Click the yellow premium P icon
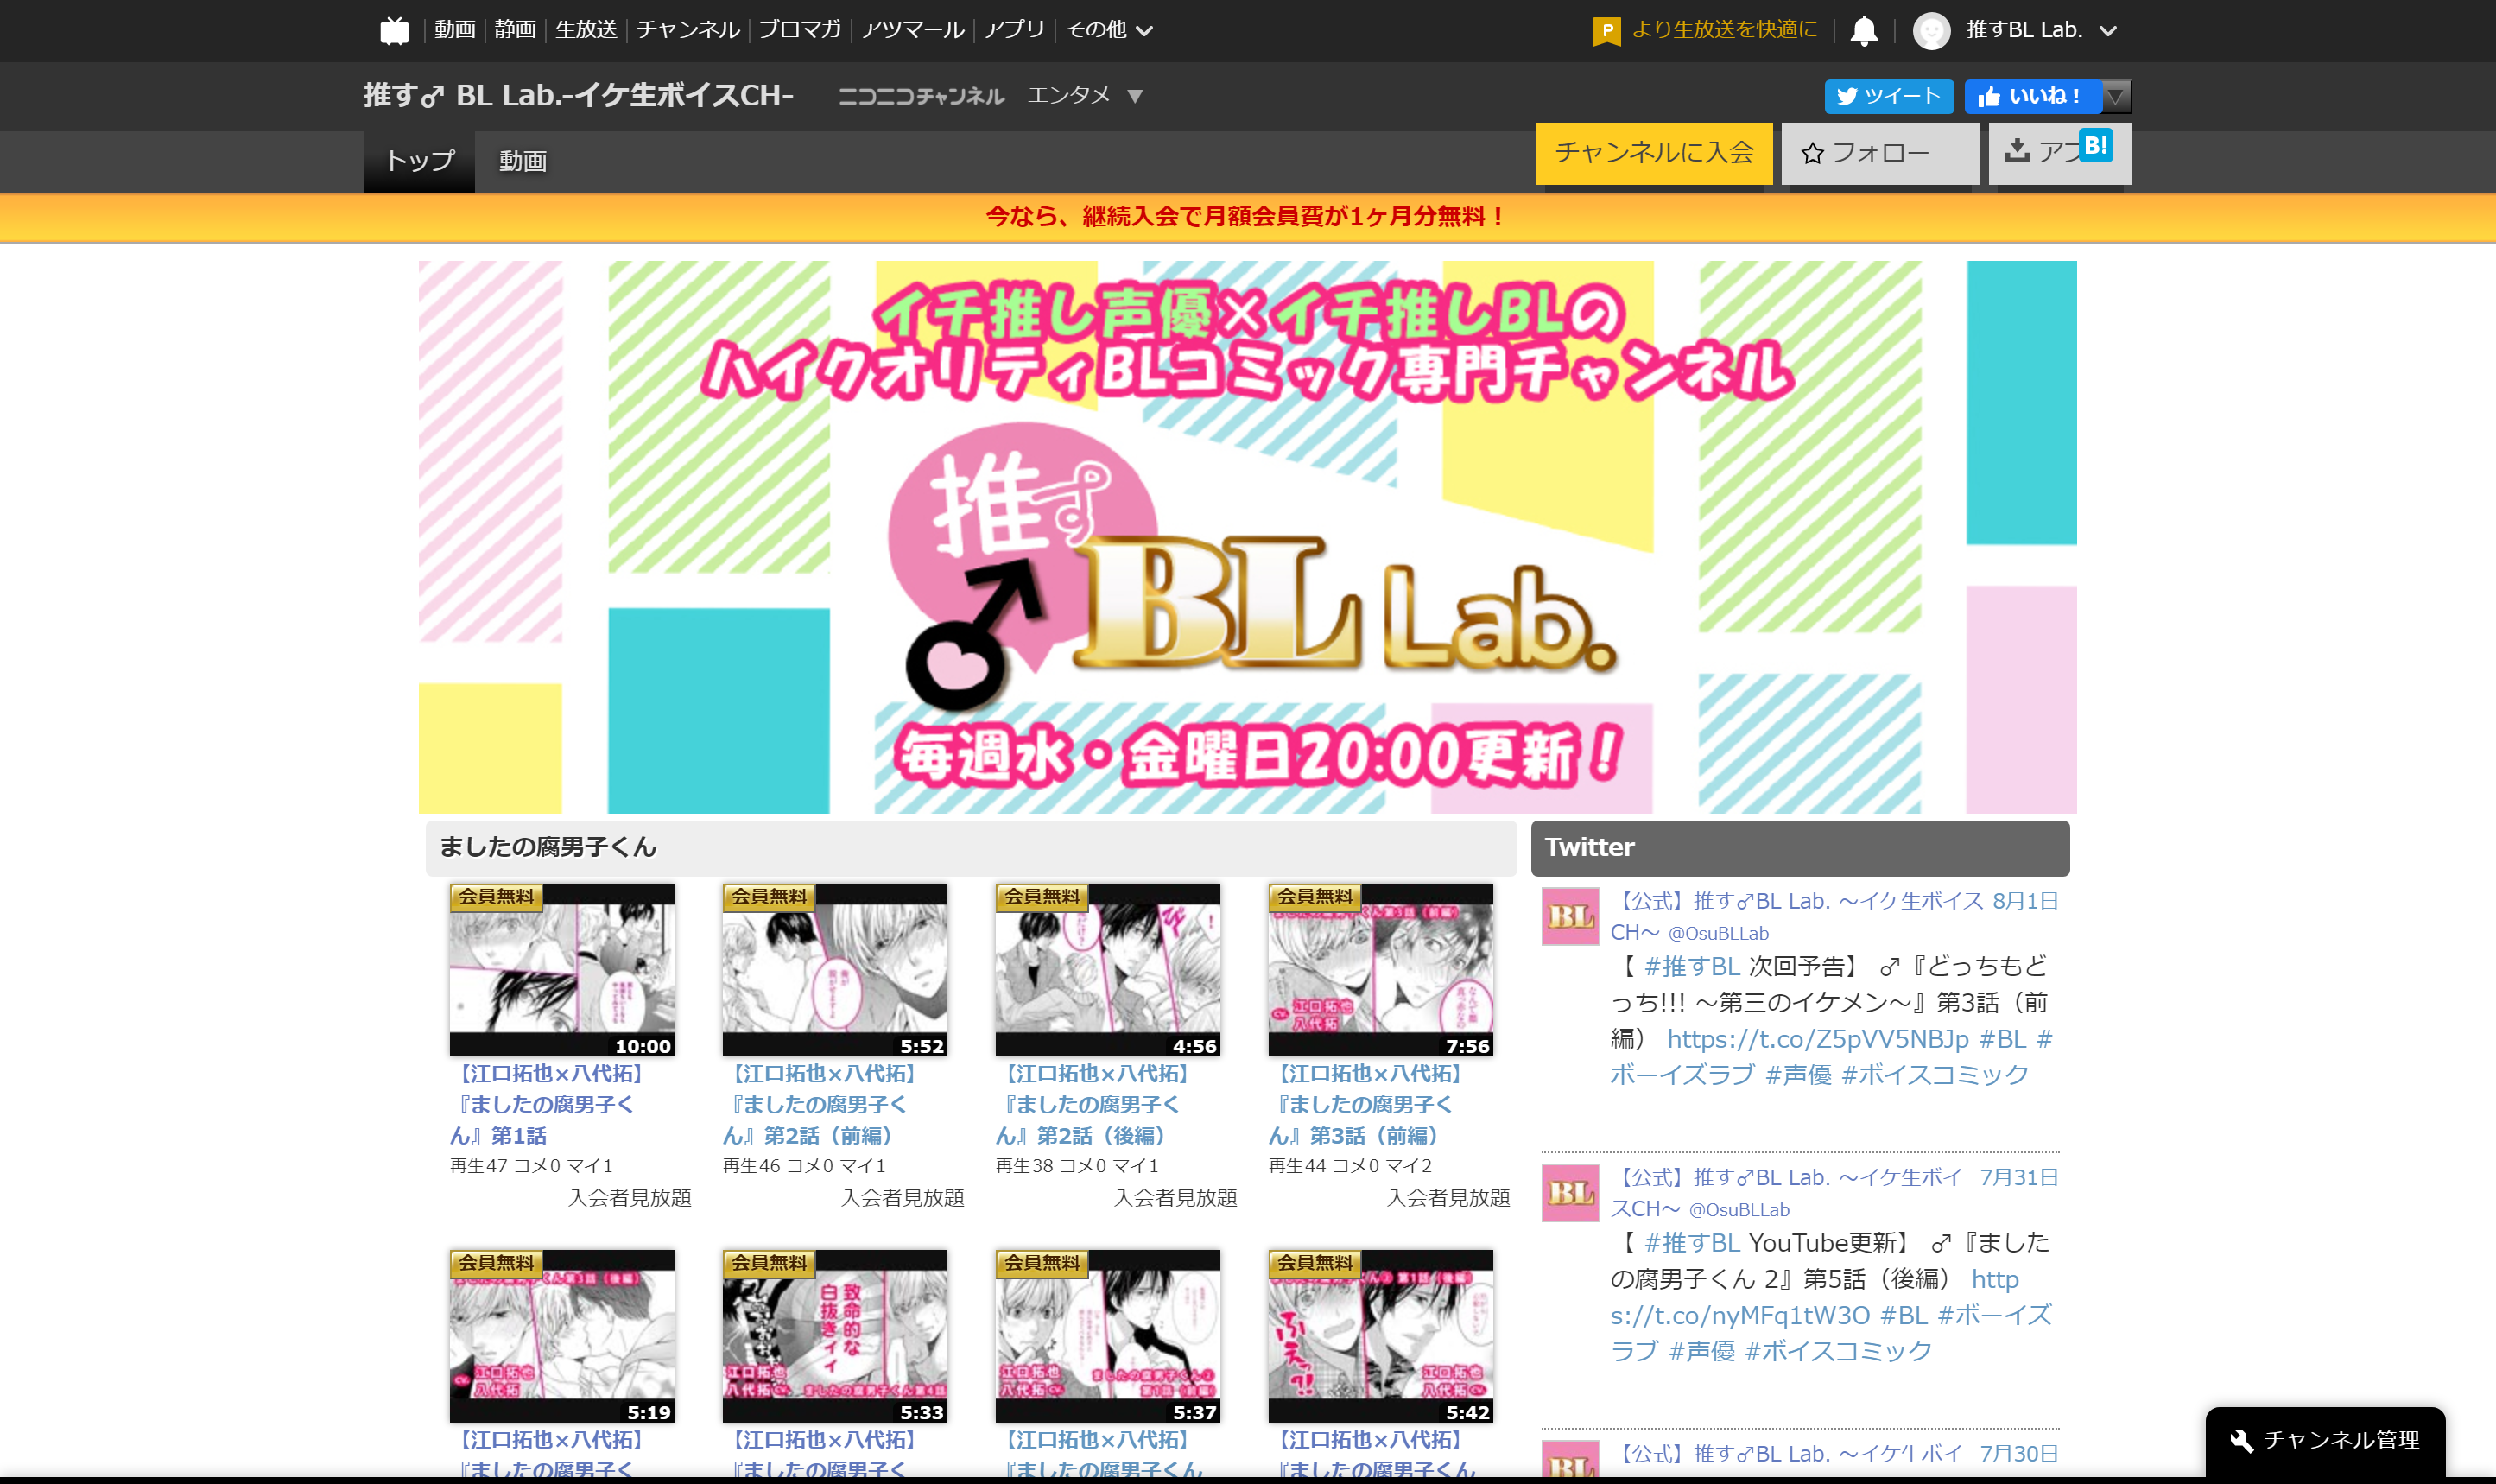Screen dimensions: 2496x1484 click(x=1606, y=31)
